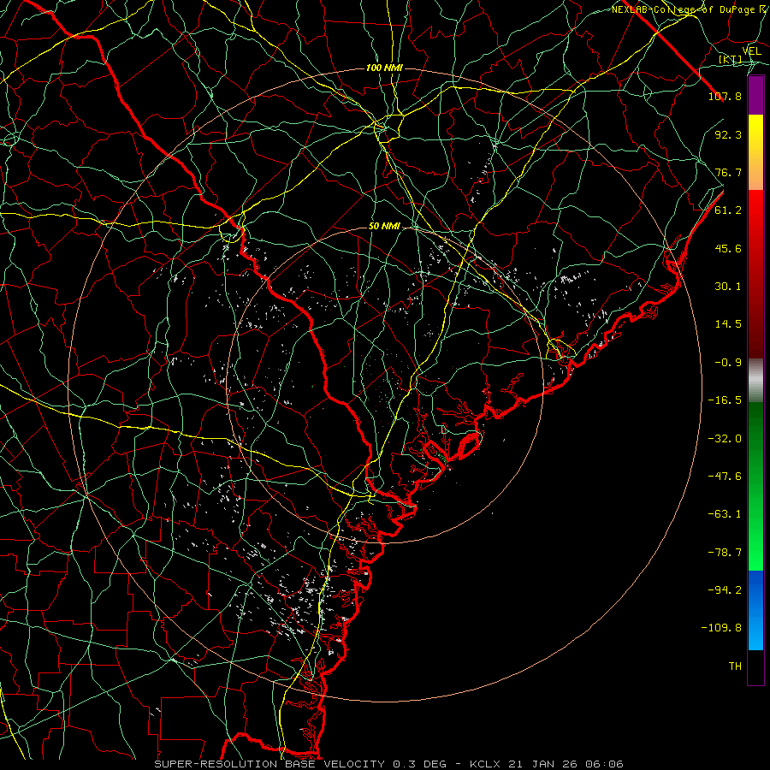Click the "[KT]" units label
This screenshot has height=770, width=770.
click(x=731, y=60)
